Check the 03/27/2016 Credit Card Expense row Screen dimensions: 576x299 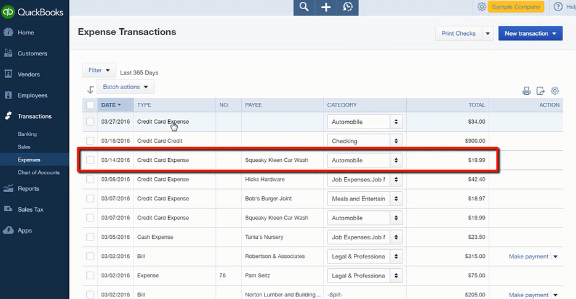tap(90, 122)
